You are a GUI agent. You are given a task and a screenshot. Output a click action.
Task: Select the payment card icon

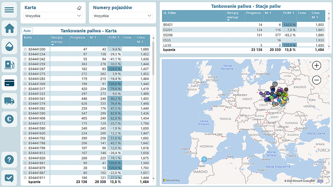click(x=9, y=83)
